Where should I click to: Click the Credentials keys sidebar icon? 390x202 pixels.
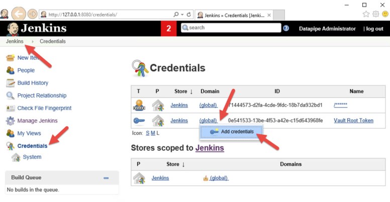pyautogui.click(x=11, y=146)
